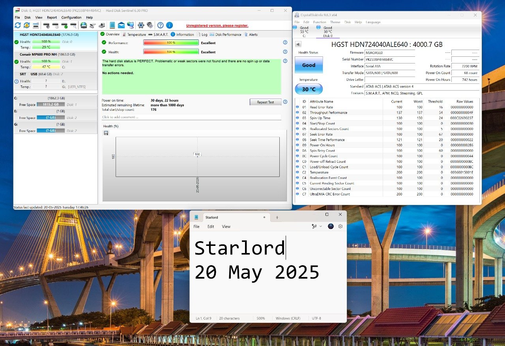505x346 pixels.
Task: Click the help icon beside the Health bar
Action: 285,52
